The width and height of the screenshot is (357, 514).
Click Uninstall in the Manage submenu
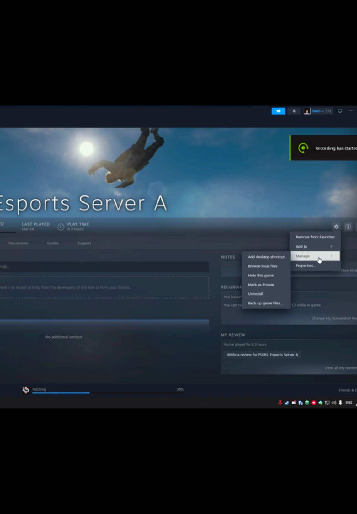tap(266, 294)
